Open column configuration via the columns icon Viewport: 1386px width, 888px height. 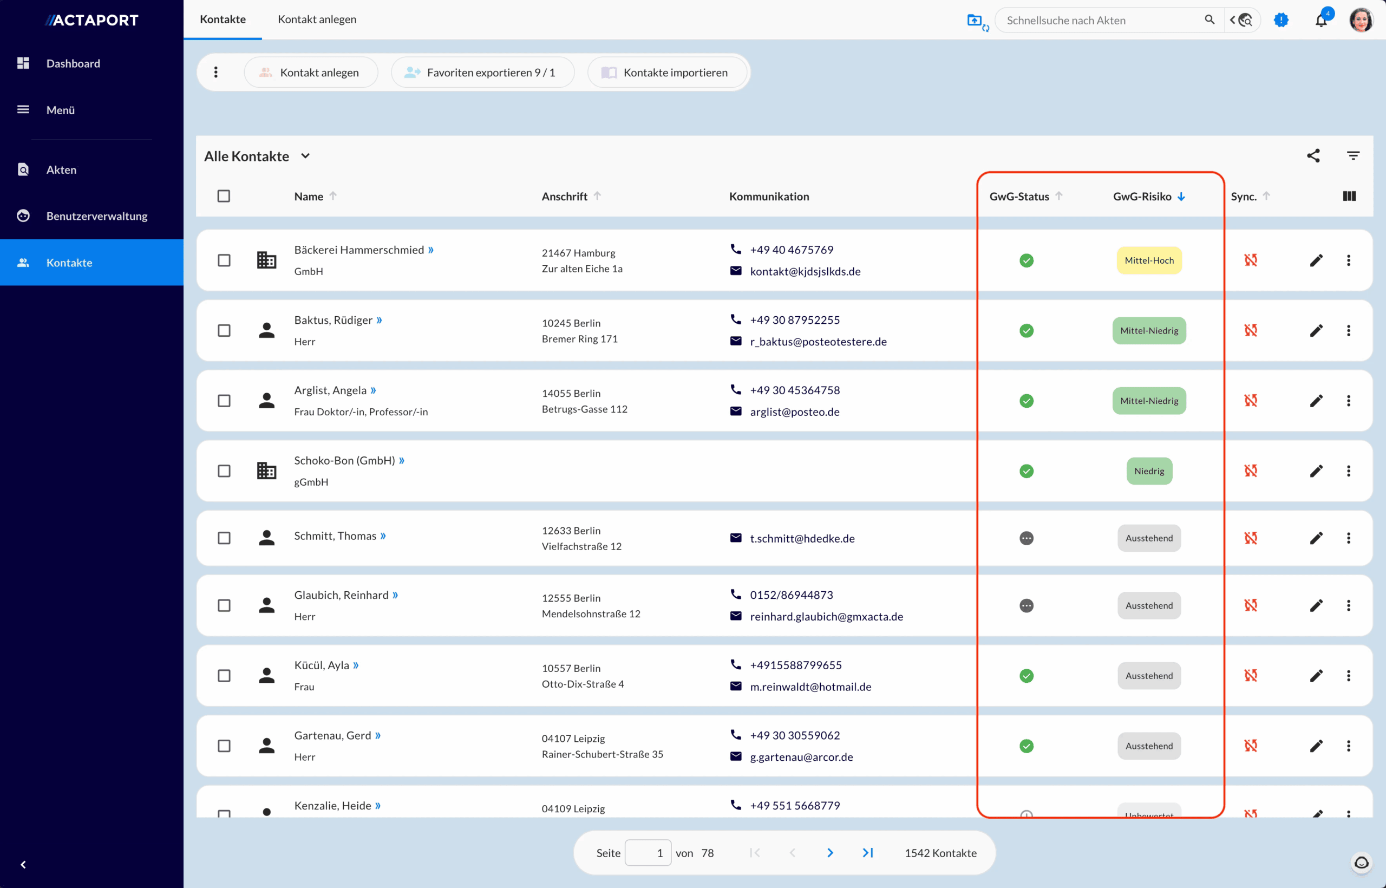click(1349, 196)
